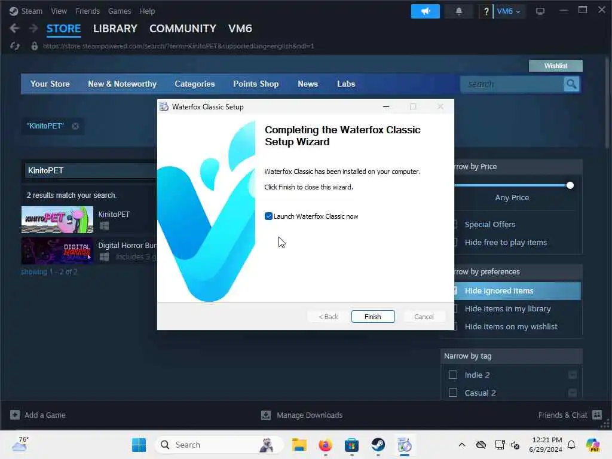The width and height of the screenshot is (612, 459).
Task: Open weather widget showing 76°
Action: click(20, 444)
